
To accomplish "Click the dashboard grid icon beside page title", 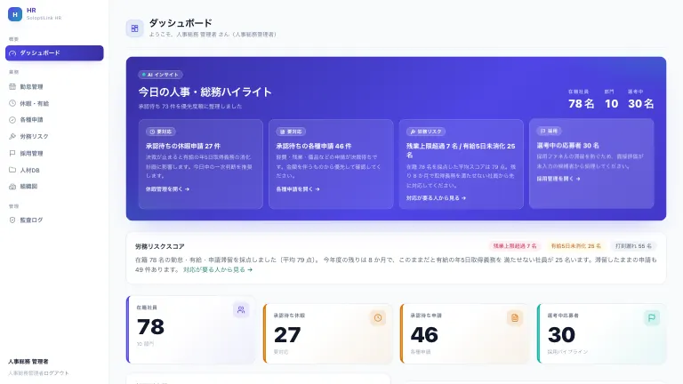I will click(134, 28).
